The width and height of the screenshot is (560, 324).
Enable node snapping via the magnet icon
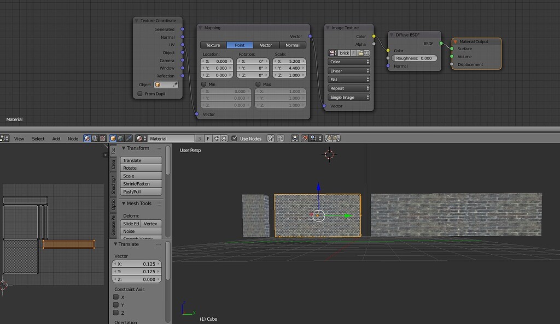(x=304, y=138)
